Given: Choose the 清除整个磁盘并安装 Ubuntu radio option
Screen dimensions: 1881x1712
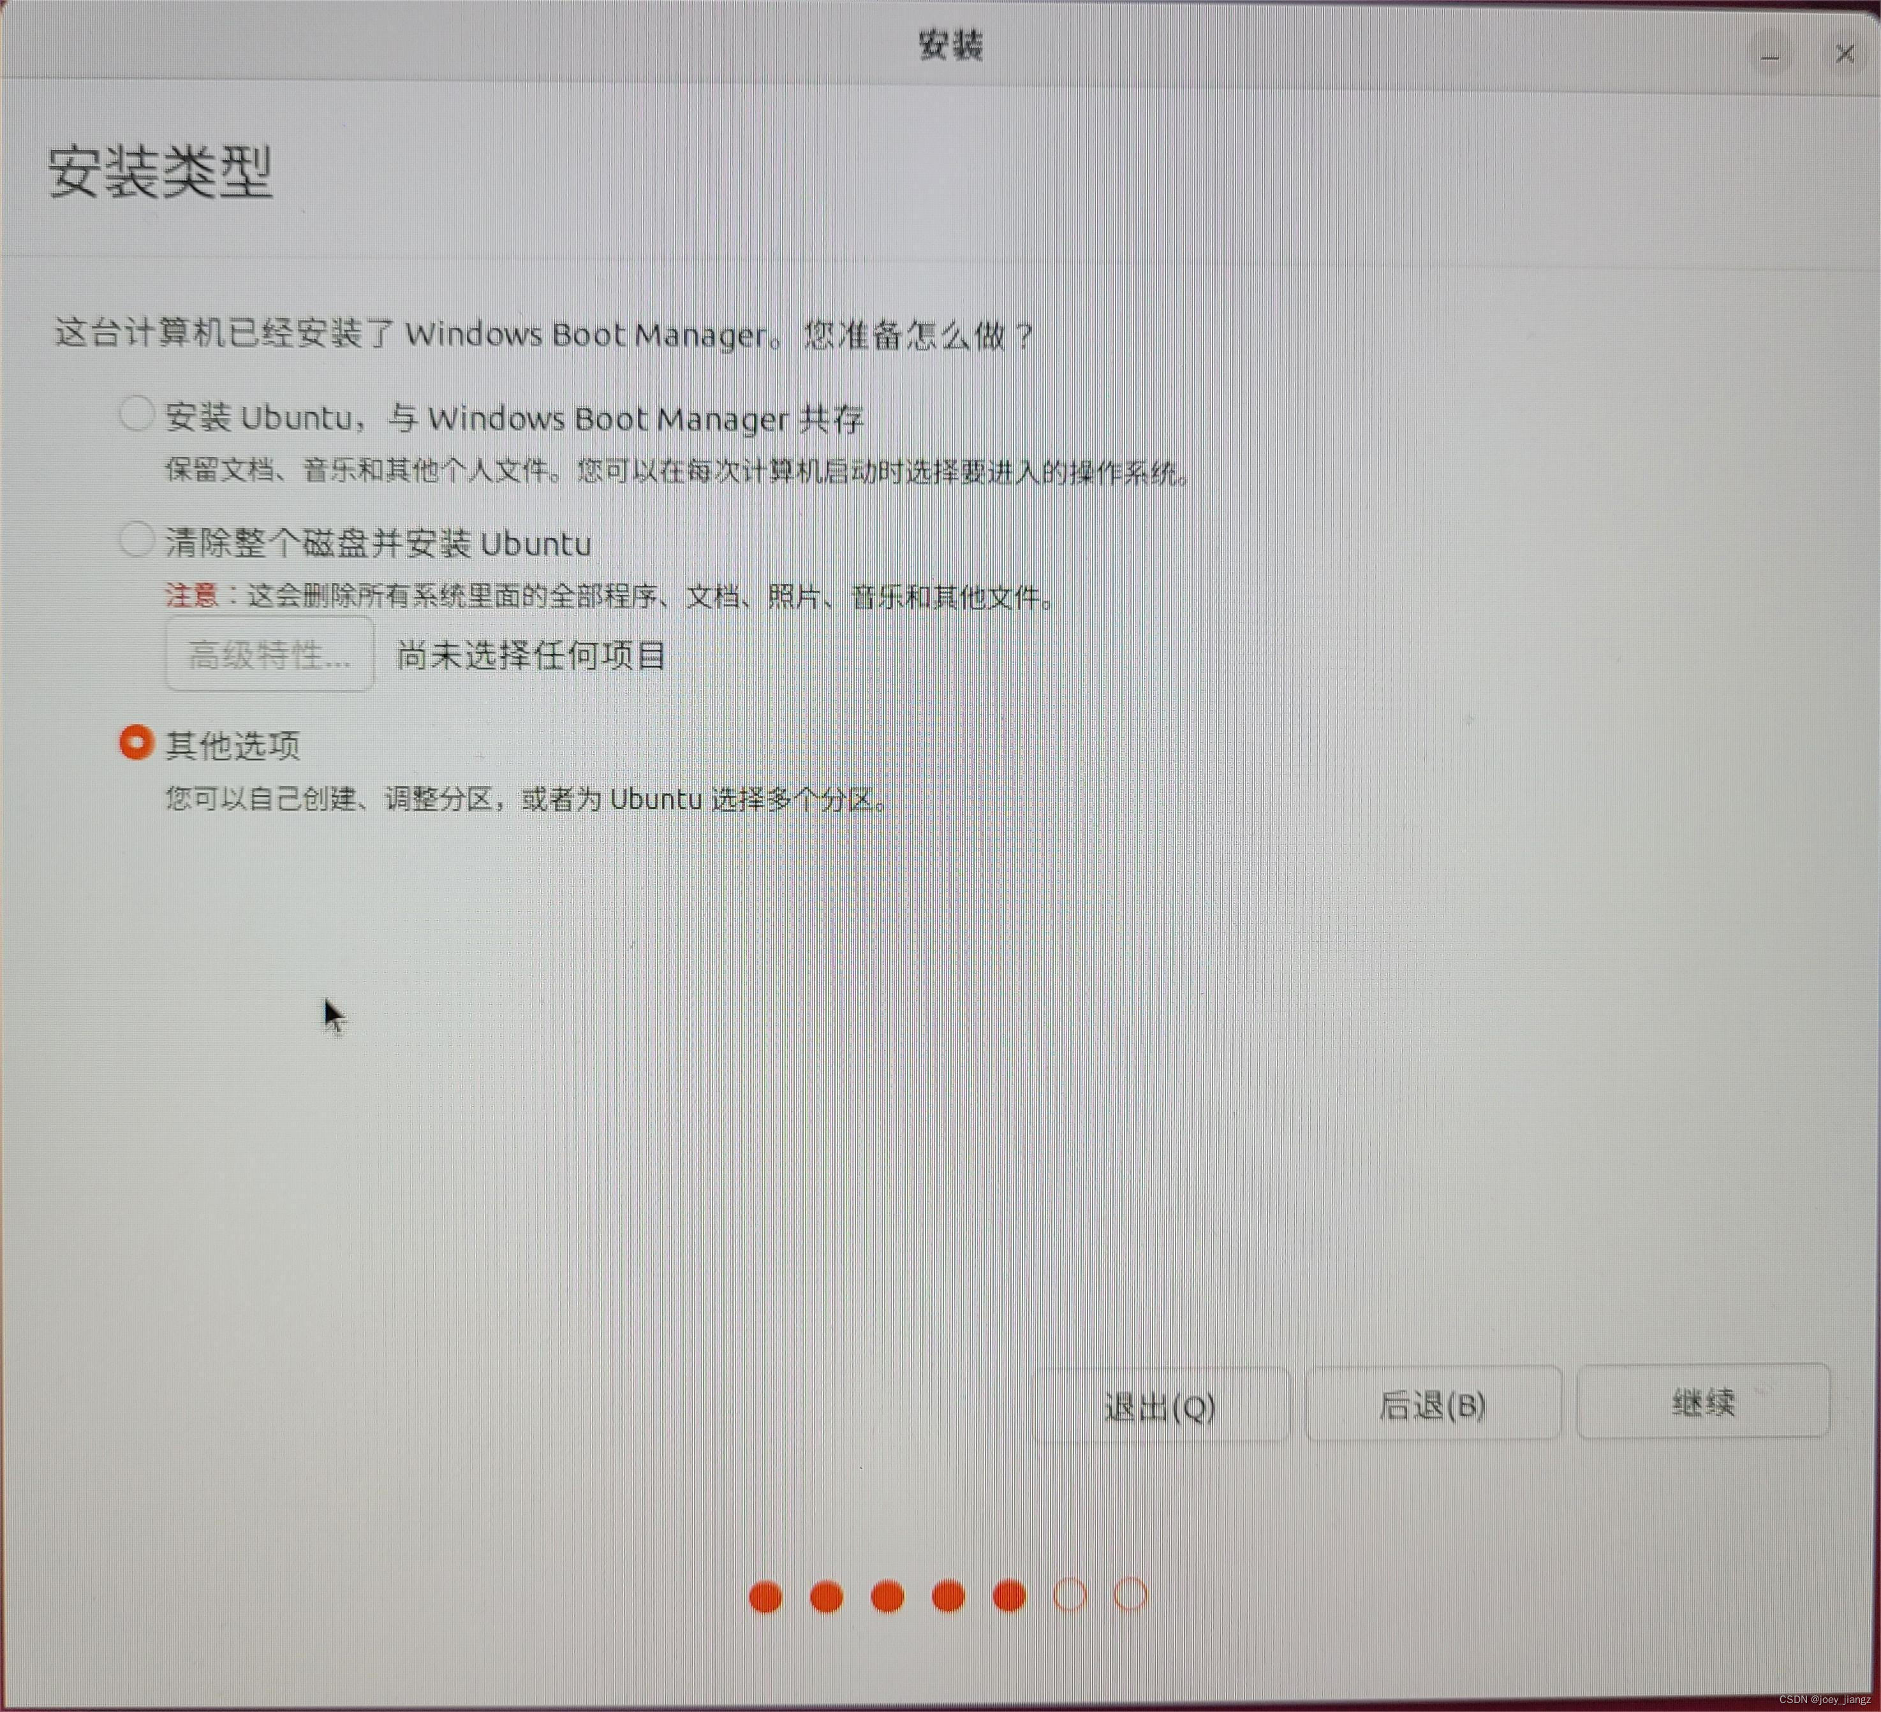Looking at the screenshot, I should point(136,539).
